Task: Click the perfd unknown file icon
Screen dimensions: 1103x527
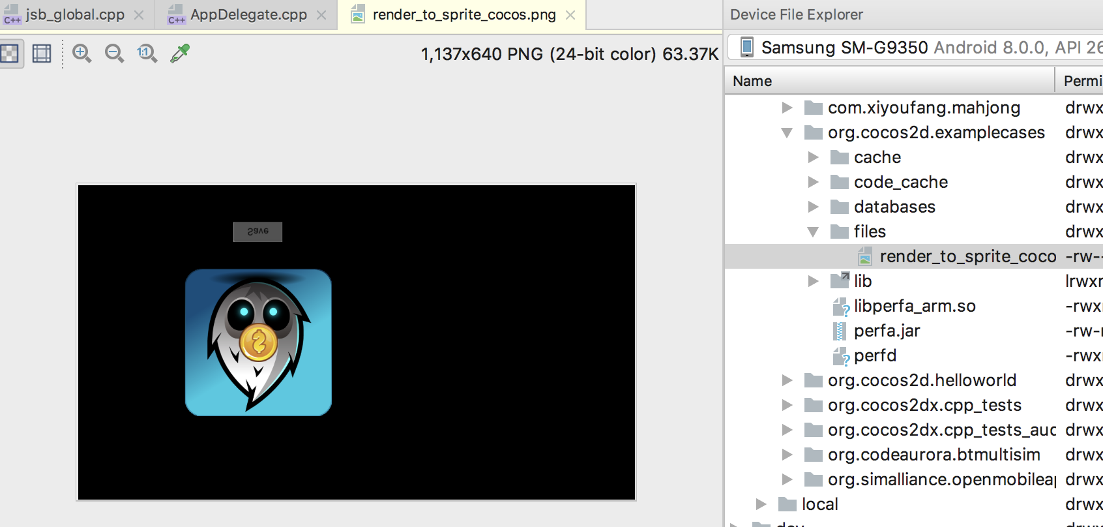Action: pyautogui.click(x=841, y=356)
